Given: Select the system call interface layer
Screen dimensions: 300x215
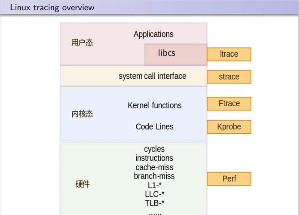Looking at the screenshot, I should (134, 76).
